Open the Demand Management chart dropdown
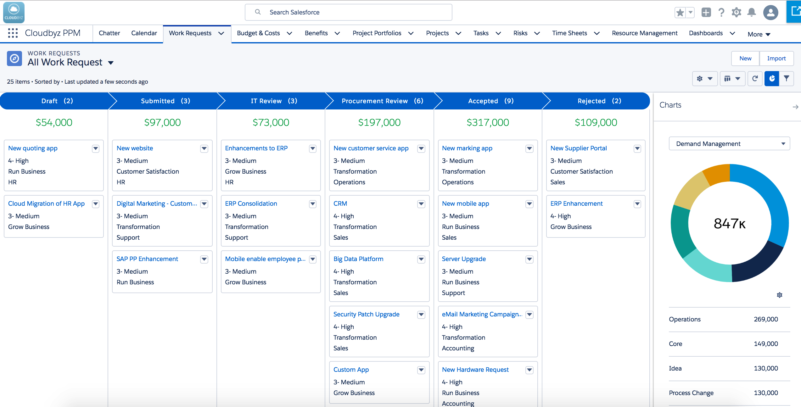801x407 pixels. point(729,144)
